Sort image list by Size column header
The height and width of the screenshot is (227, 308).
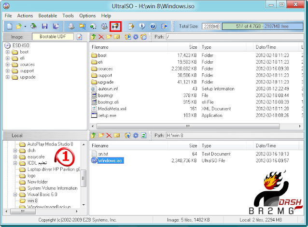183,47
